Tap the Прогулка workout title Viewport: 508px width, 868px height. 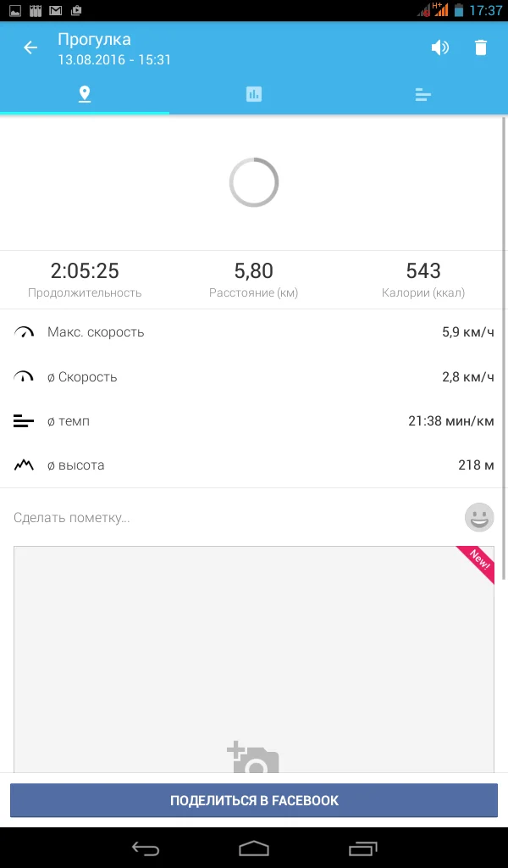point(94,39)
